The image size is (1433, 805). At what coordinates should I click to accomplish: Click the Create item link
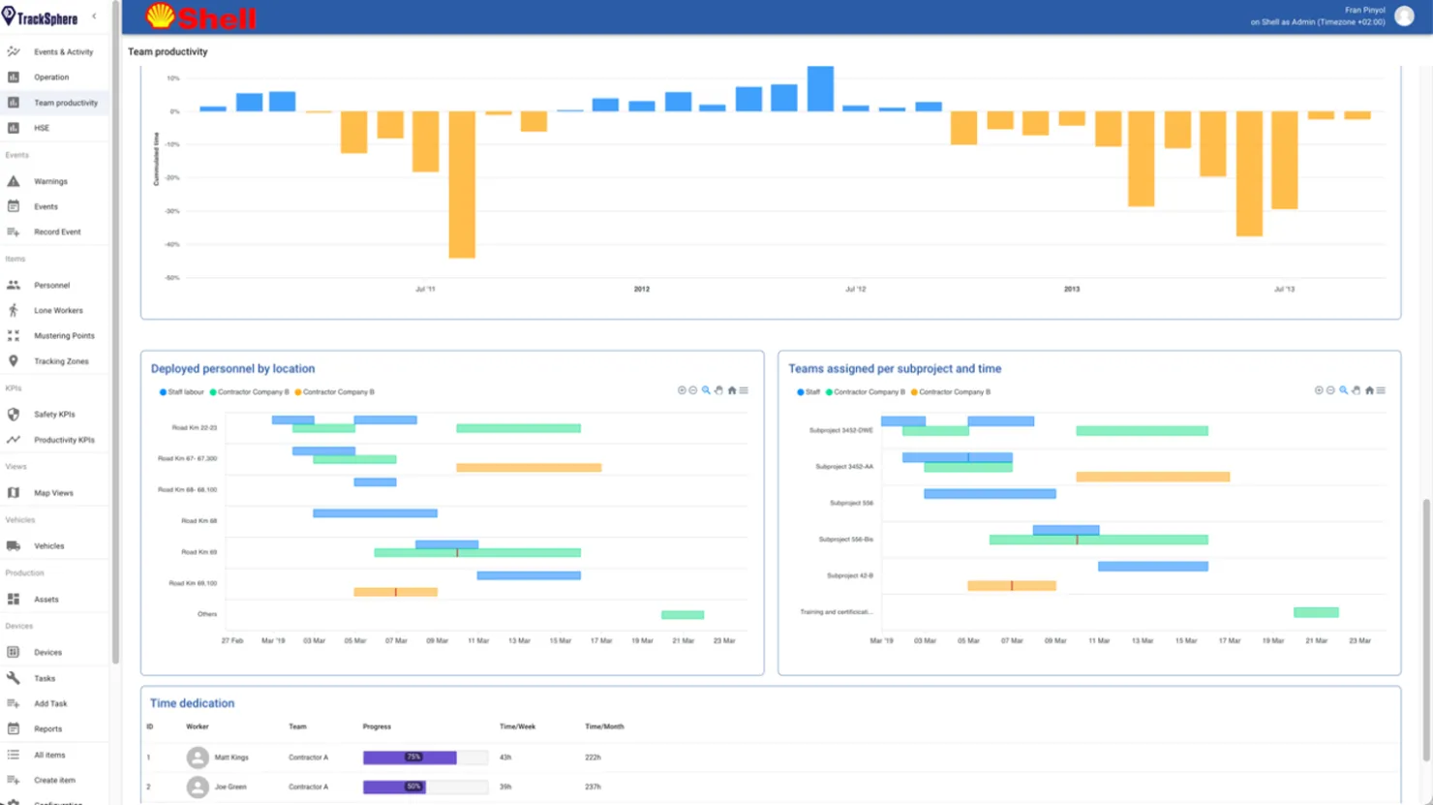click(53, 780)
